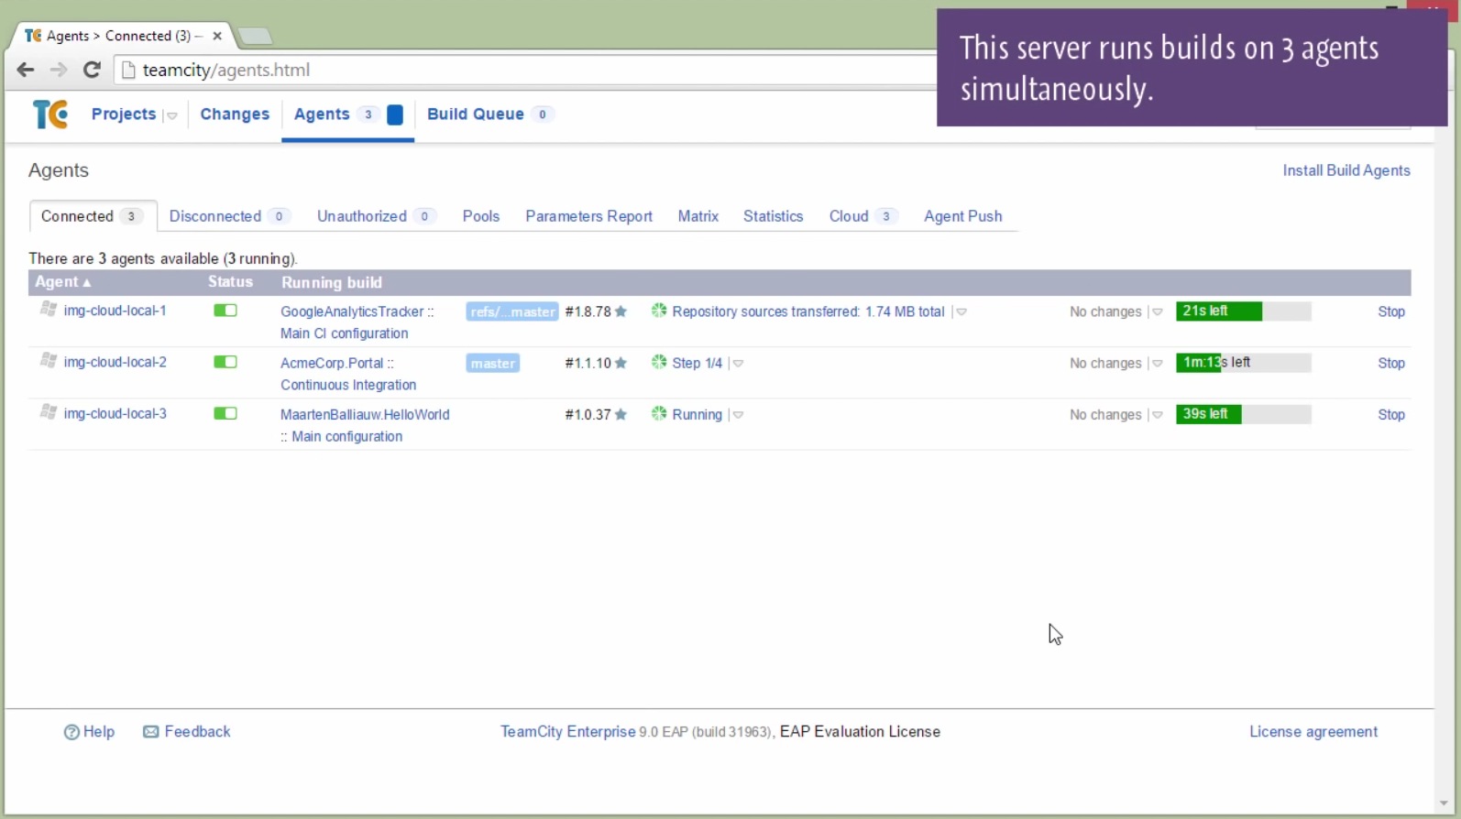This screenshot has height=819, width=1461.
Task: Expand the Running status dropdown
Action: pos(738,415)
